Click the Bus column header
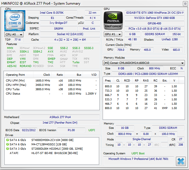The image size is (189, 170). (74, 75)
